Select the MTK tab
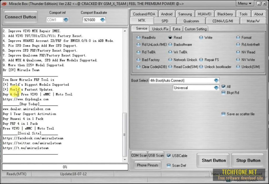 [142, 21]
